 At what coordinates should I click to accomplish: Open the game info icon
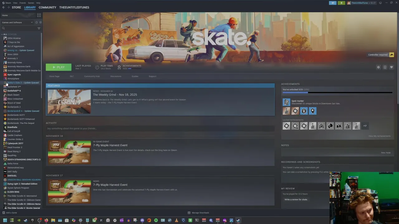point(385,67)
